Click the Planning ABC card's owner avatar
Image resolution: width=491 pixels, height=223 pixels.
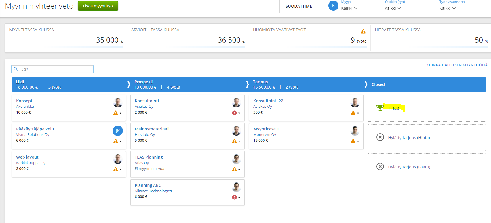coord(236,187)
